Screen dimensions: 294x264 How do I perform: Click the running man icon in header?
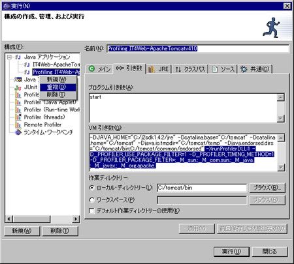271,27
